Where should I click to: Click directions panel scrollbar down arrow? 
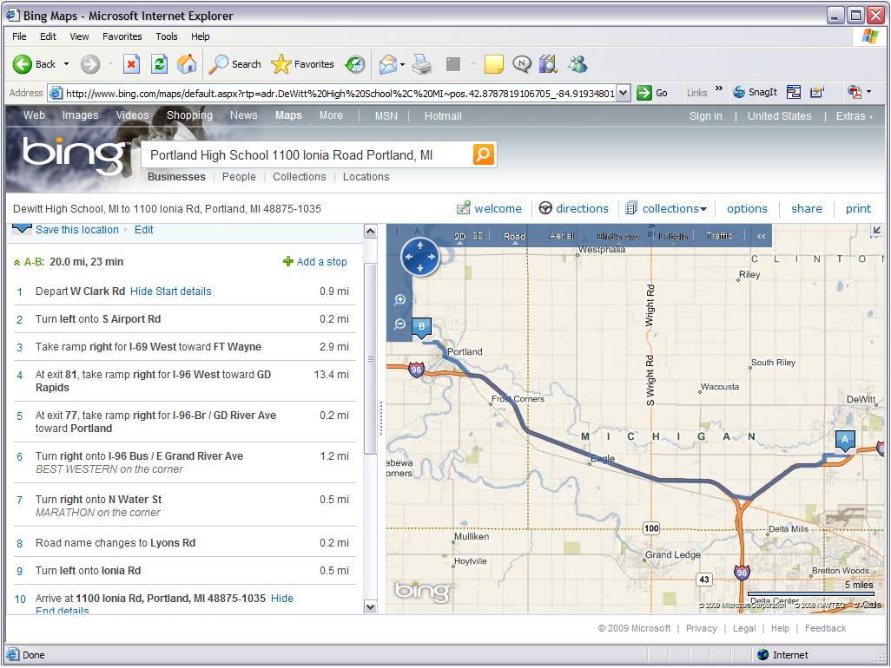tap(370, 606)
